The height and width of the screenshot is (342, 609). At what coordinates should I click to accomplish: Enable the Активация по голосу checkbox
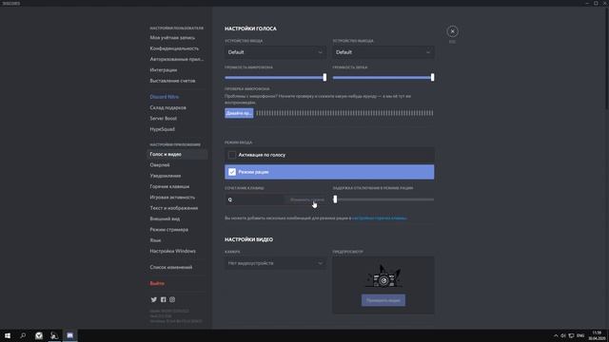click(x=232, y=155)
